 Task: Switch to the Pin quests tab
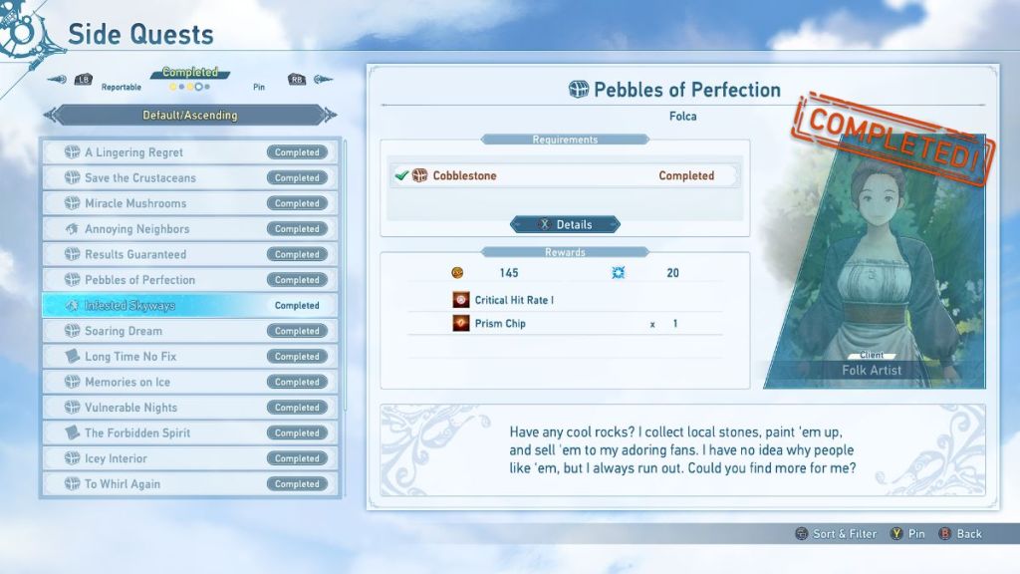pos(259,88)
